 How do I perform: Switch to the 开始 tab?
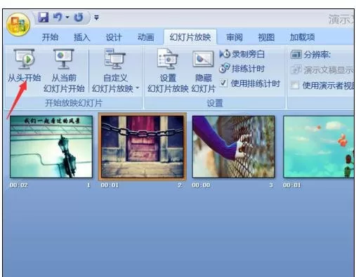50,37
